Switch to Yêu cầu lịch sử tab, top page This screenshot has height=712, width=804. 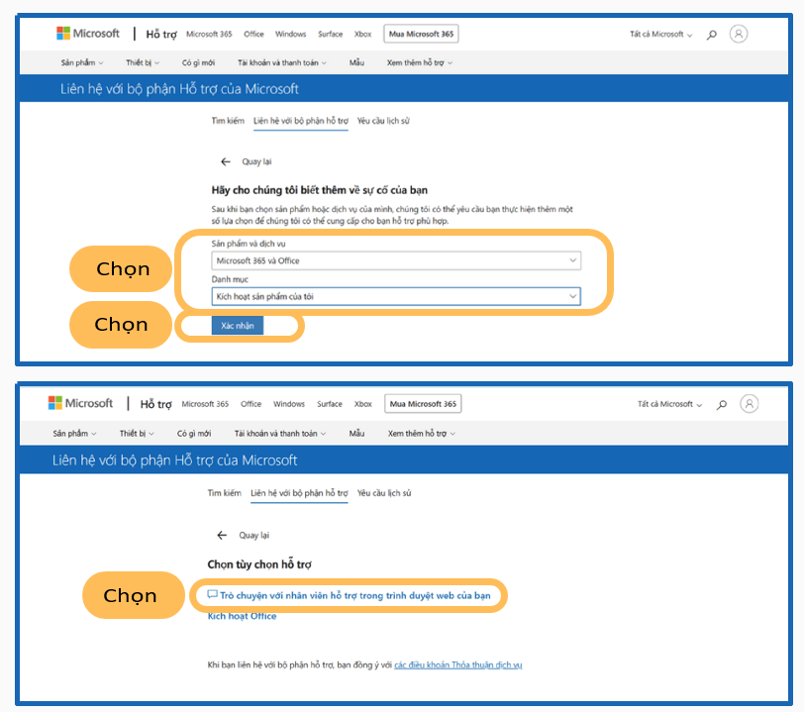383,121
